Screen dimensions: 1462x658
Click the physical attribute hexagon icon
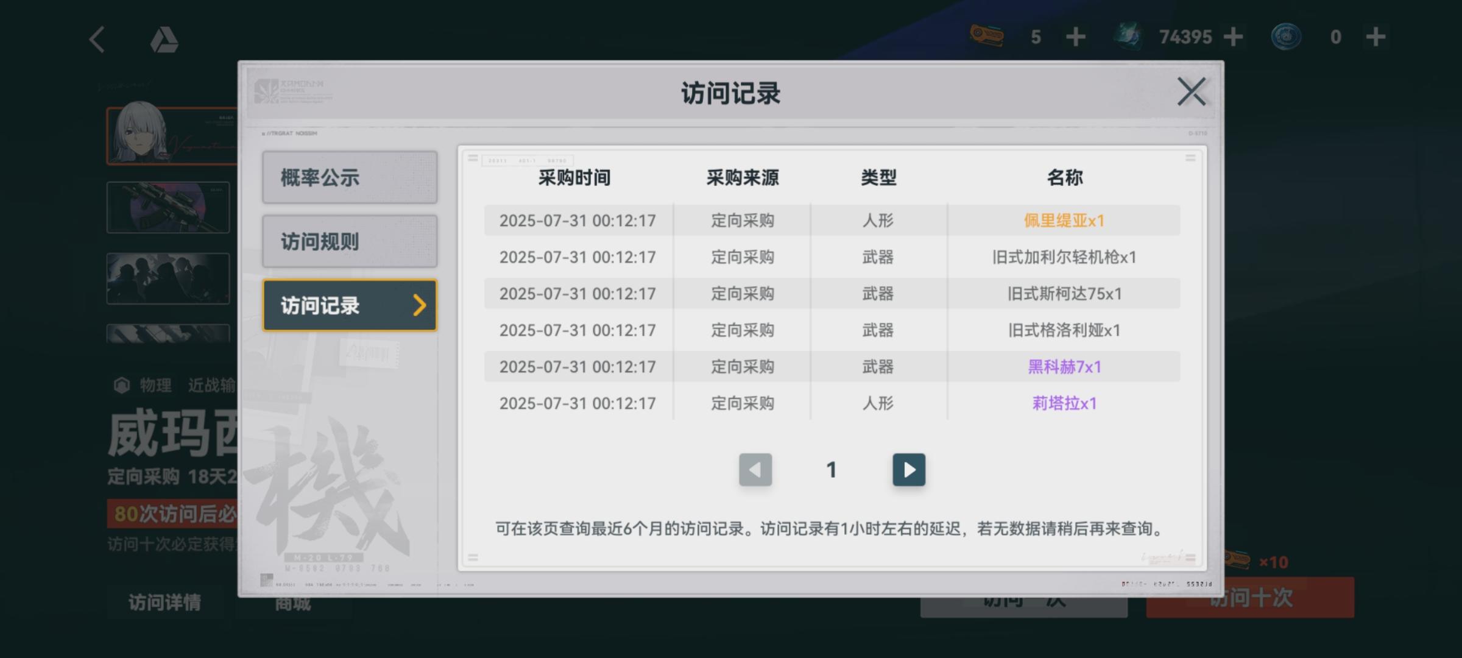tap(122, 385)
